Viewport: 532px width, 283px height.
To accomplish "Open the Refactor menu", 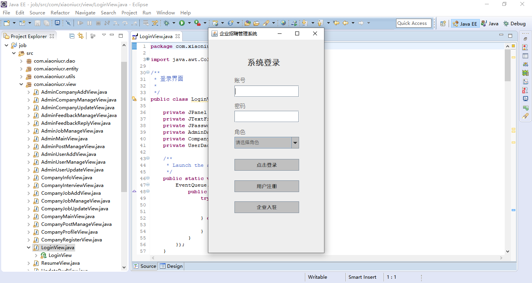I will click(60, 12).
